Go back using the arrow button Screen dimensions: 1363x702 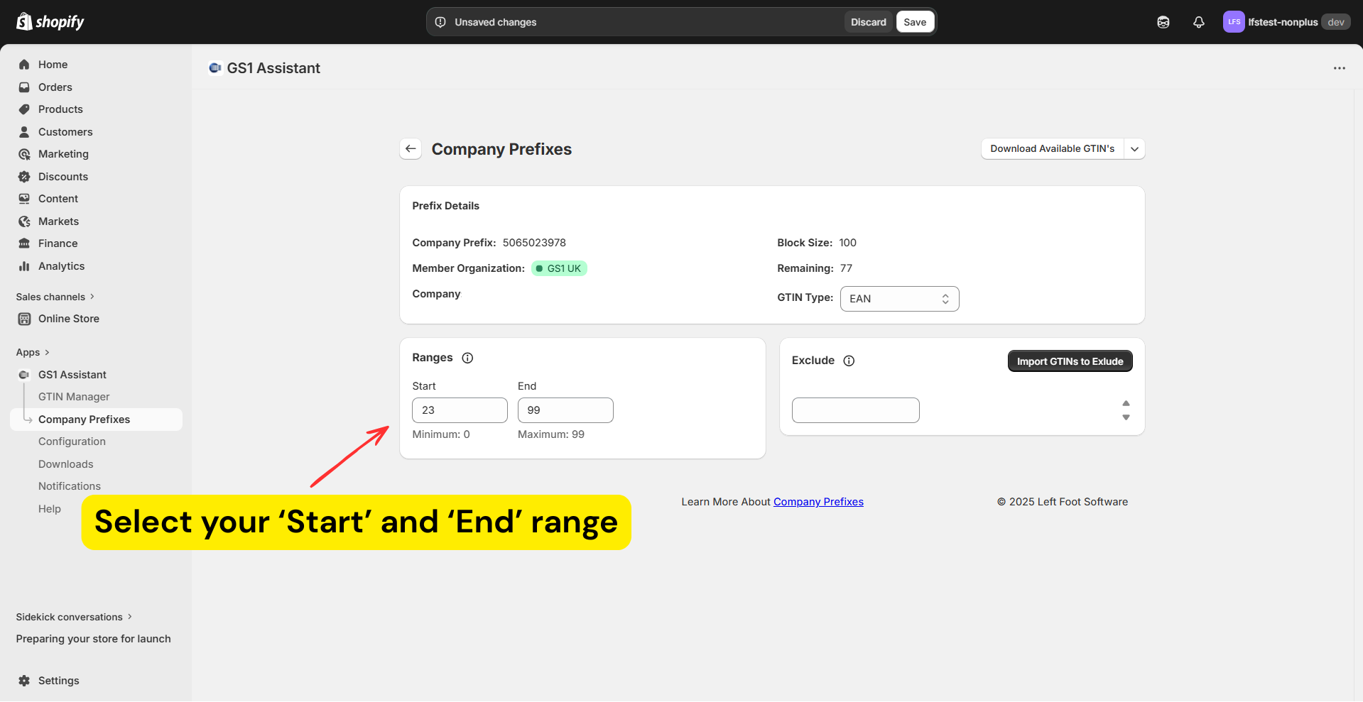[411, 149]
